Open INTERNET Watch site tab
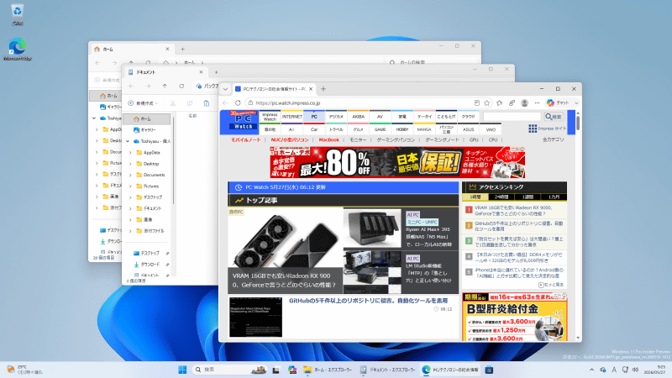Image resolution: width=672 pixels, height=378 pixels. 291,117
